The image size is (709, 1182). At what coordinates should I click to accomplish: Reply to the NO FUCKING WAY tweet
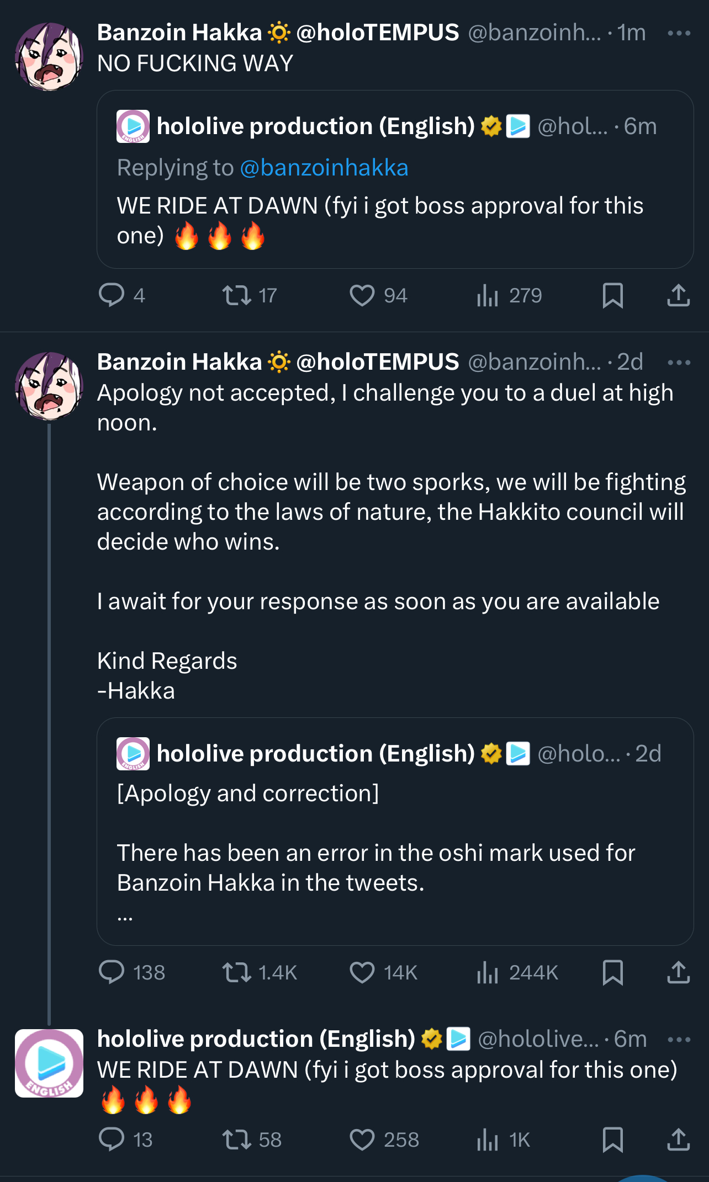(112, 295)
